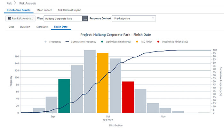Image resolution: width=224 pixels, height=128 pixels.
Task: Click the green Optimistic Finish bar
Action: [x=64, y=96]
